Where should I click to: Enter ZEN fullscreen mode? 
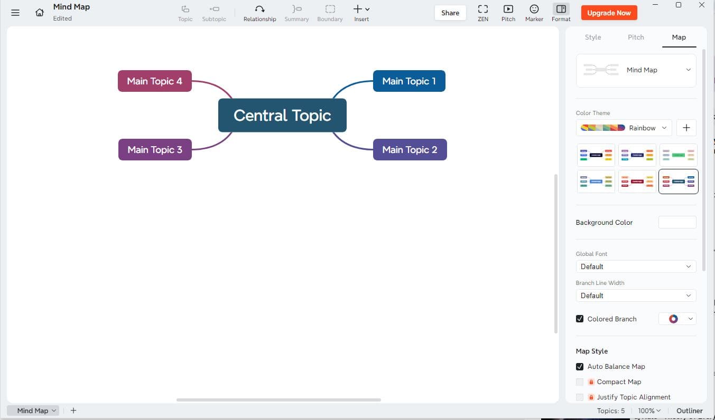[482, 13]
